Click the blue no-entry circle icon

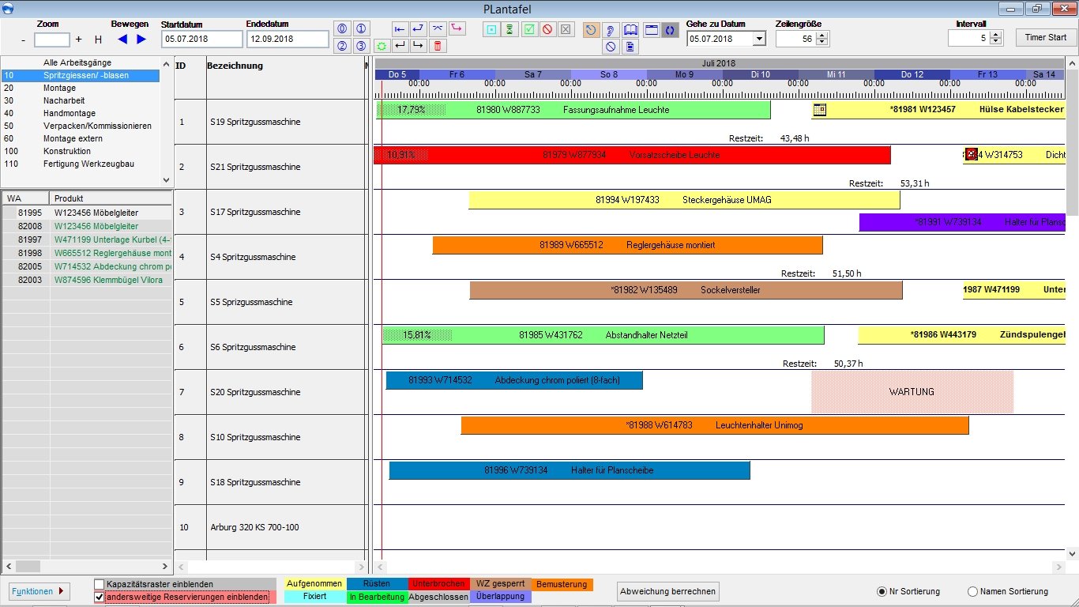[x=611, y=47]
